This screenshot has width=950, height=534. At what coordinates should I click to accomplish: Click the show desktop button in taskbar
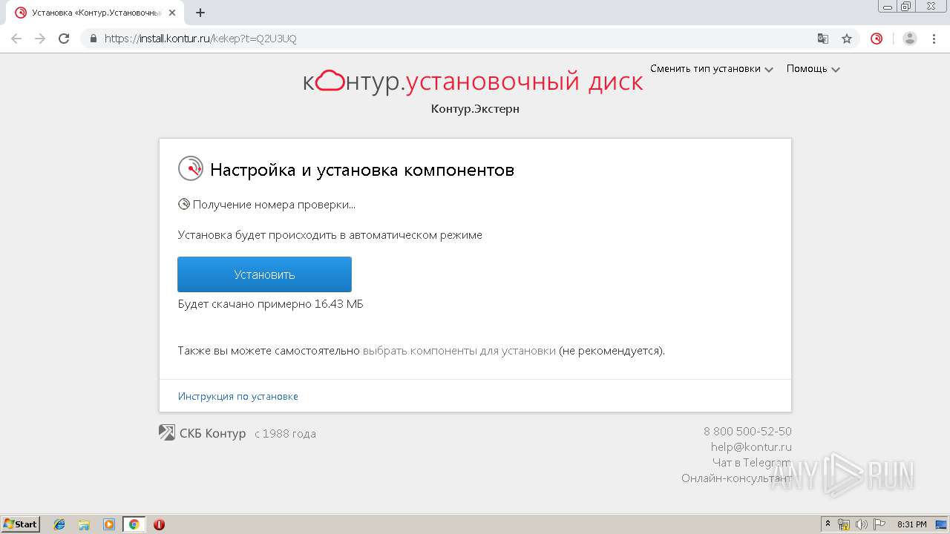pyautogui.click(x=941, y=524)
